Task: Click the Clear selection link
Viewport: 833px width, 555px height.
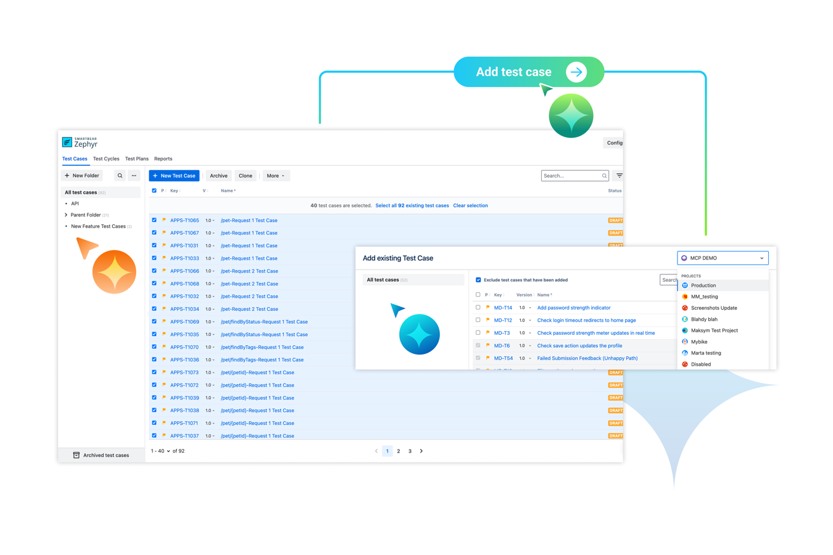Action: (470, 205)
